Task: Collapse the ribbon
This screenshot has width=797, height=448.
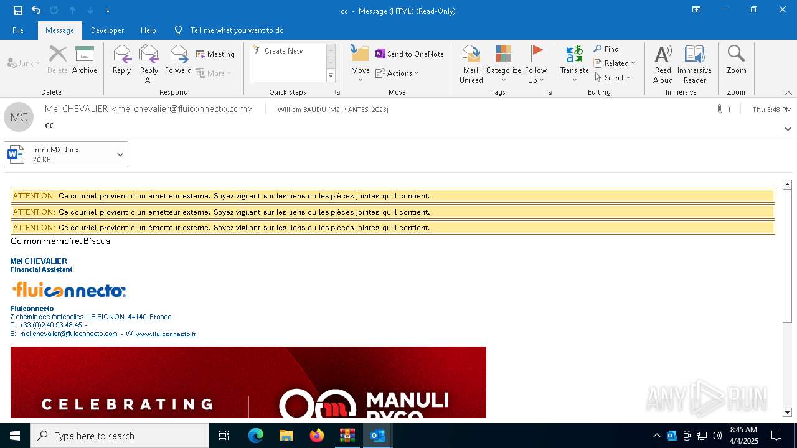Action: (x=788, y=93)
